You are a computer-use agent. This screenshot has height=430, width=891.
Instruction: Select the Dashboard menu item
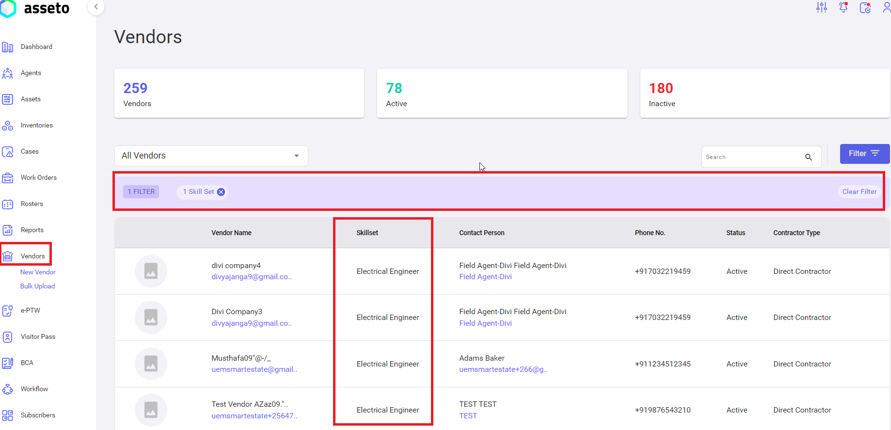tap(36, 47)
